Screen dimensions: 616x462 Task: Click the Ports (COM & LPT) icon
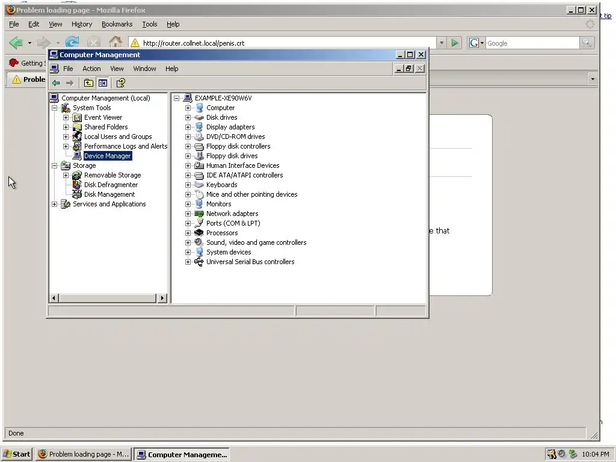[x=199, y=223]
